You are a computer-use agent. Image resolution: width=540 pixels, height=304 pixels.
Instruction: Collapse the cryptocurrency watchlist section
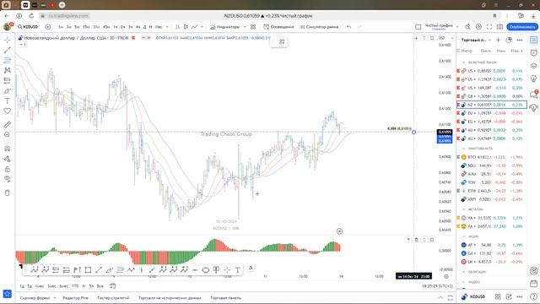(464, 149)
